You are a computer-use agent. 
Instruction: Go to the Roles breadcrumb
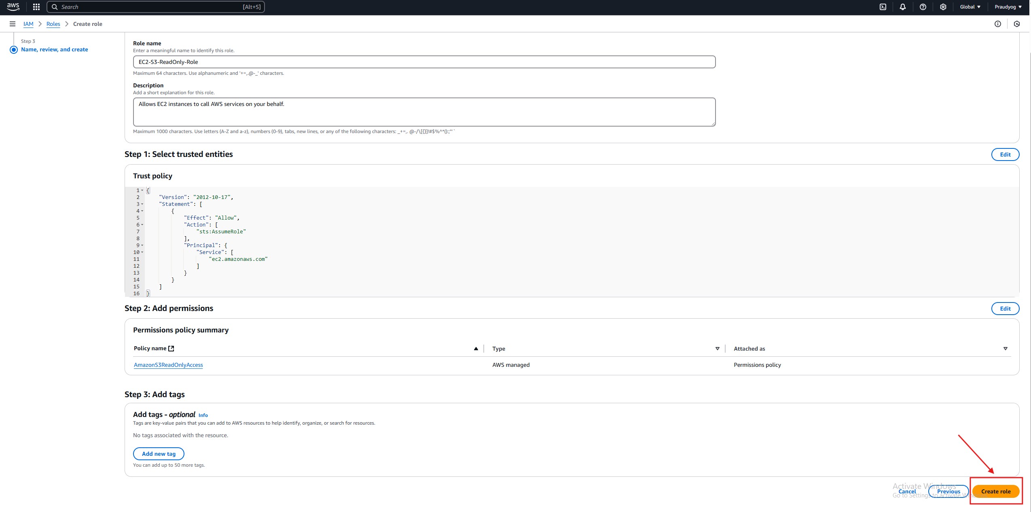tap(53, 24)
